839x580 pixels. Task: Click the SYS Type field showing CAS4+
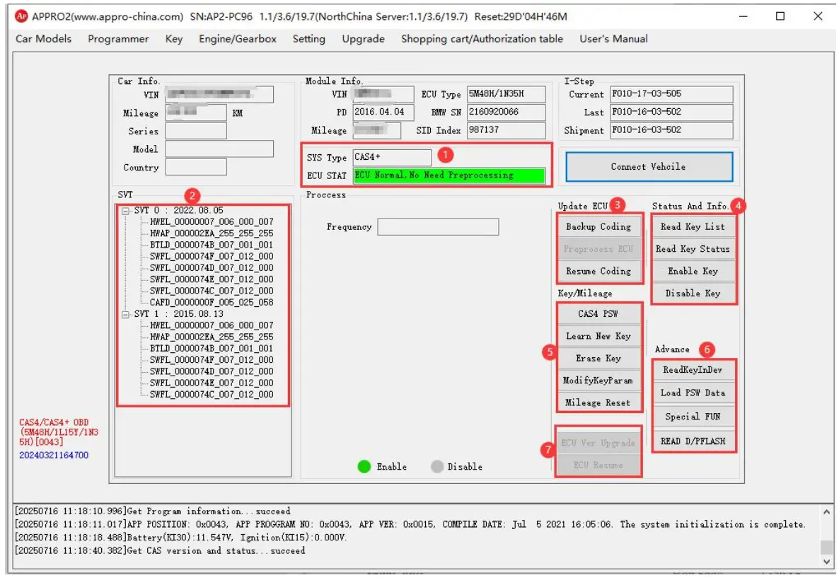[392, 157]
